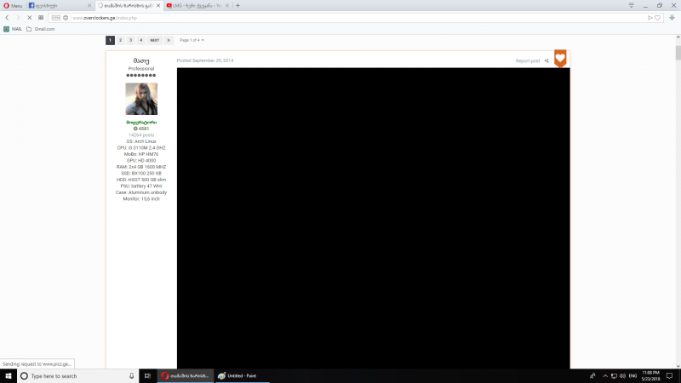Viewport: 681px width, 383px height.
Task: Expand the Page 1 of 4 dropdown
Action: 192,40
